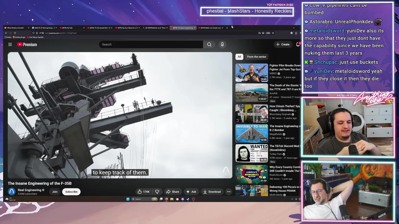Open Windows Start menu on taskbar

click(128, 199)
